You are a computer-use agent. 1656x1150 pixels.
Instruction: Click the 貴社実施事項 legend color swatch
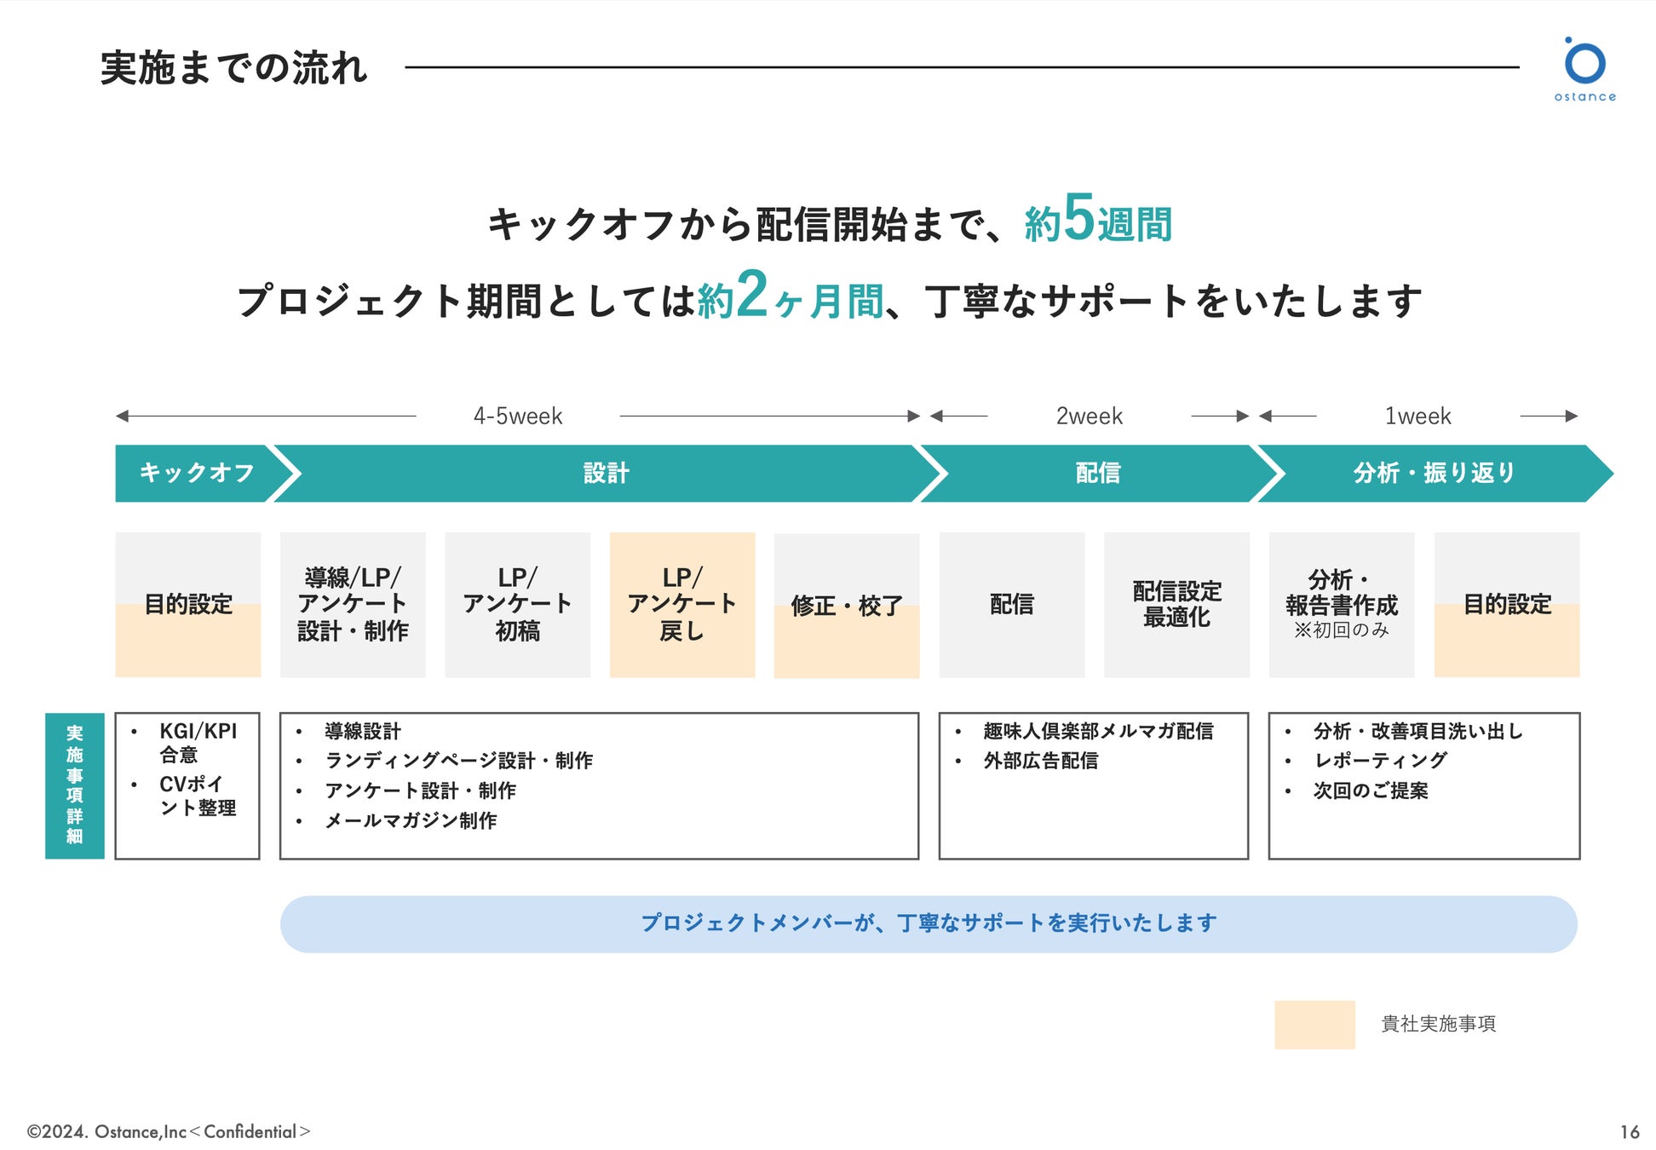point(1314,1024)
